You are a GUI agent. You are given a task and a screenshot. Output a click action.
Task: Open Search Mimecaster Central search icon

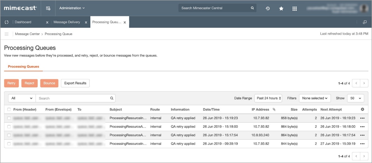point(251,8)
